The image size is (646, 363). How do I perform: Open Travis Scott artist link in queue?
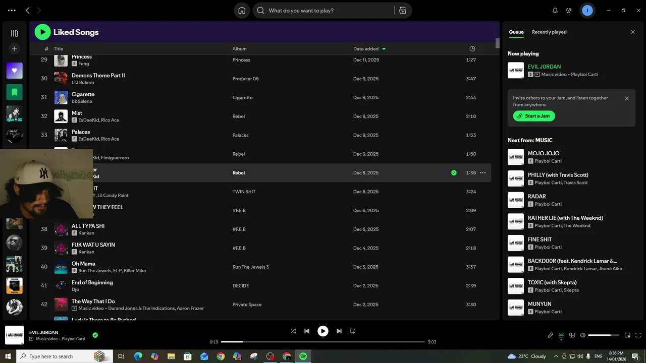pos(576,183)
